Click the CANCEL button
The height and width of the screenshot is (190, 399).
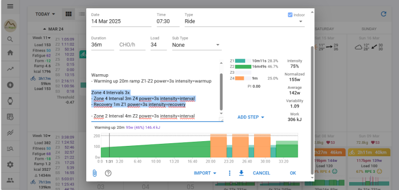pyautogui.click(x=261, y=173)
